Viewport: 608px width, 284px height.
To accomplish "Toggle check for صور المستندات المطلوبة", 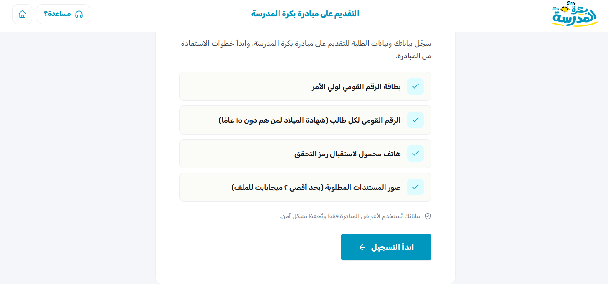I will pos(415,187).
